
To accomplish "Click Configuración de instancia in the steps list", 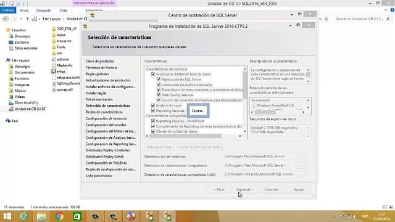I will [x=106, y=118].
